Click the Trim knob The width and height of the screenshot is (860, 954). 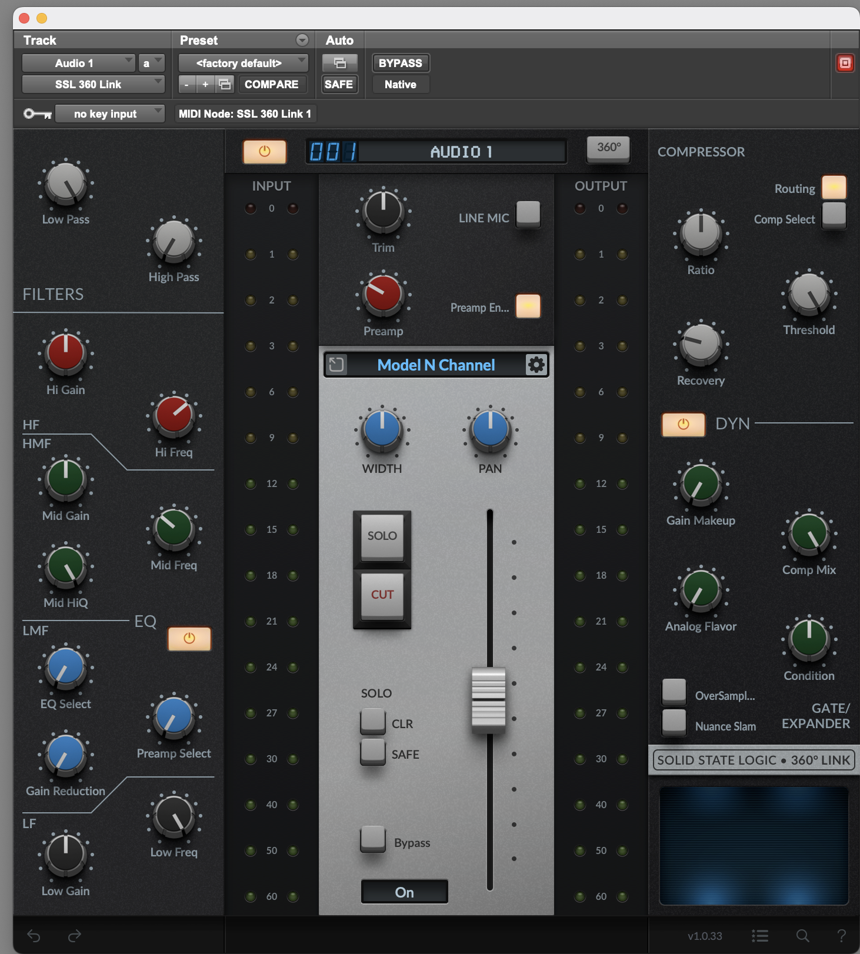click(384, 211)
